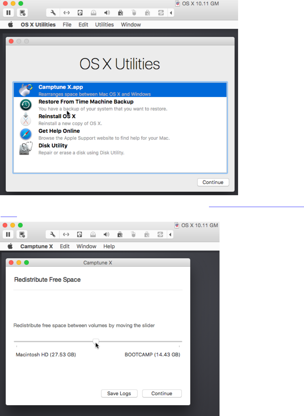This screenshot has height=416, width=304.
Task: Click CD/DVD drive icon above OS X Utilities
Action: pyautogui.click(x=93, y=13)
